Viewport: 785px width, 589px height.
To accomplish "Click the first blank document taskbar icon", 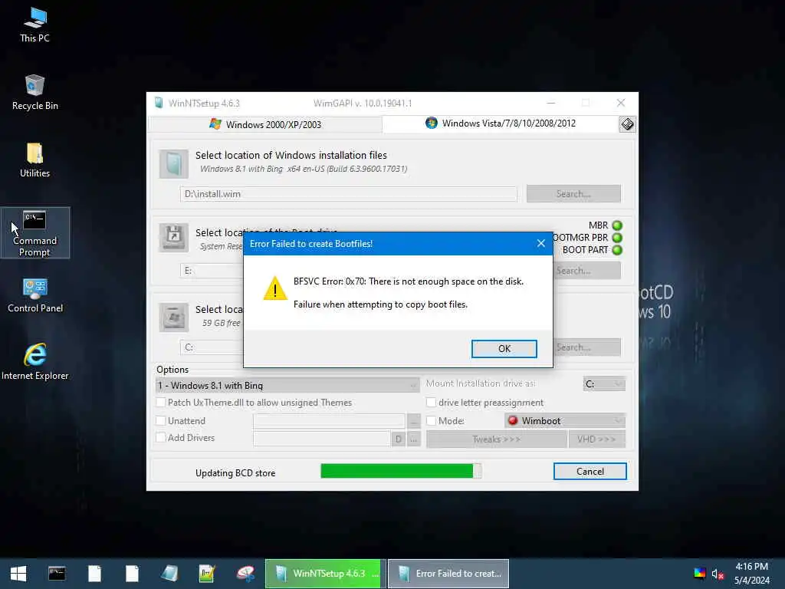I will (x=94, y=574).
